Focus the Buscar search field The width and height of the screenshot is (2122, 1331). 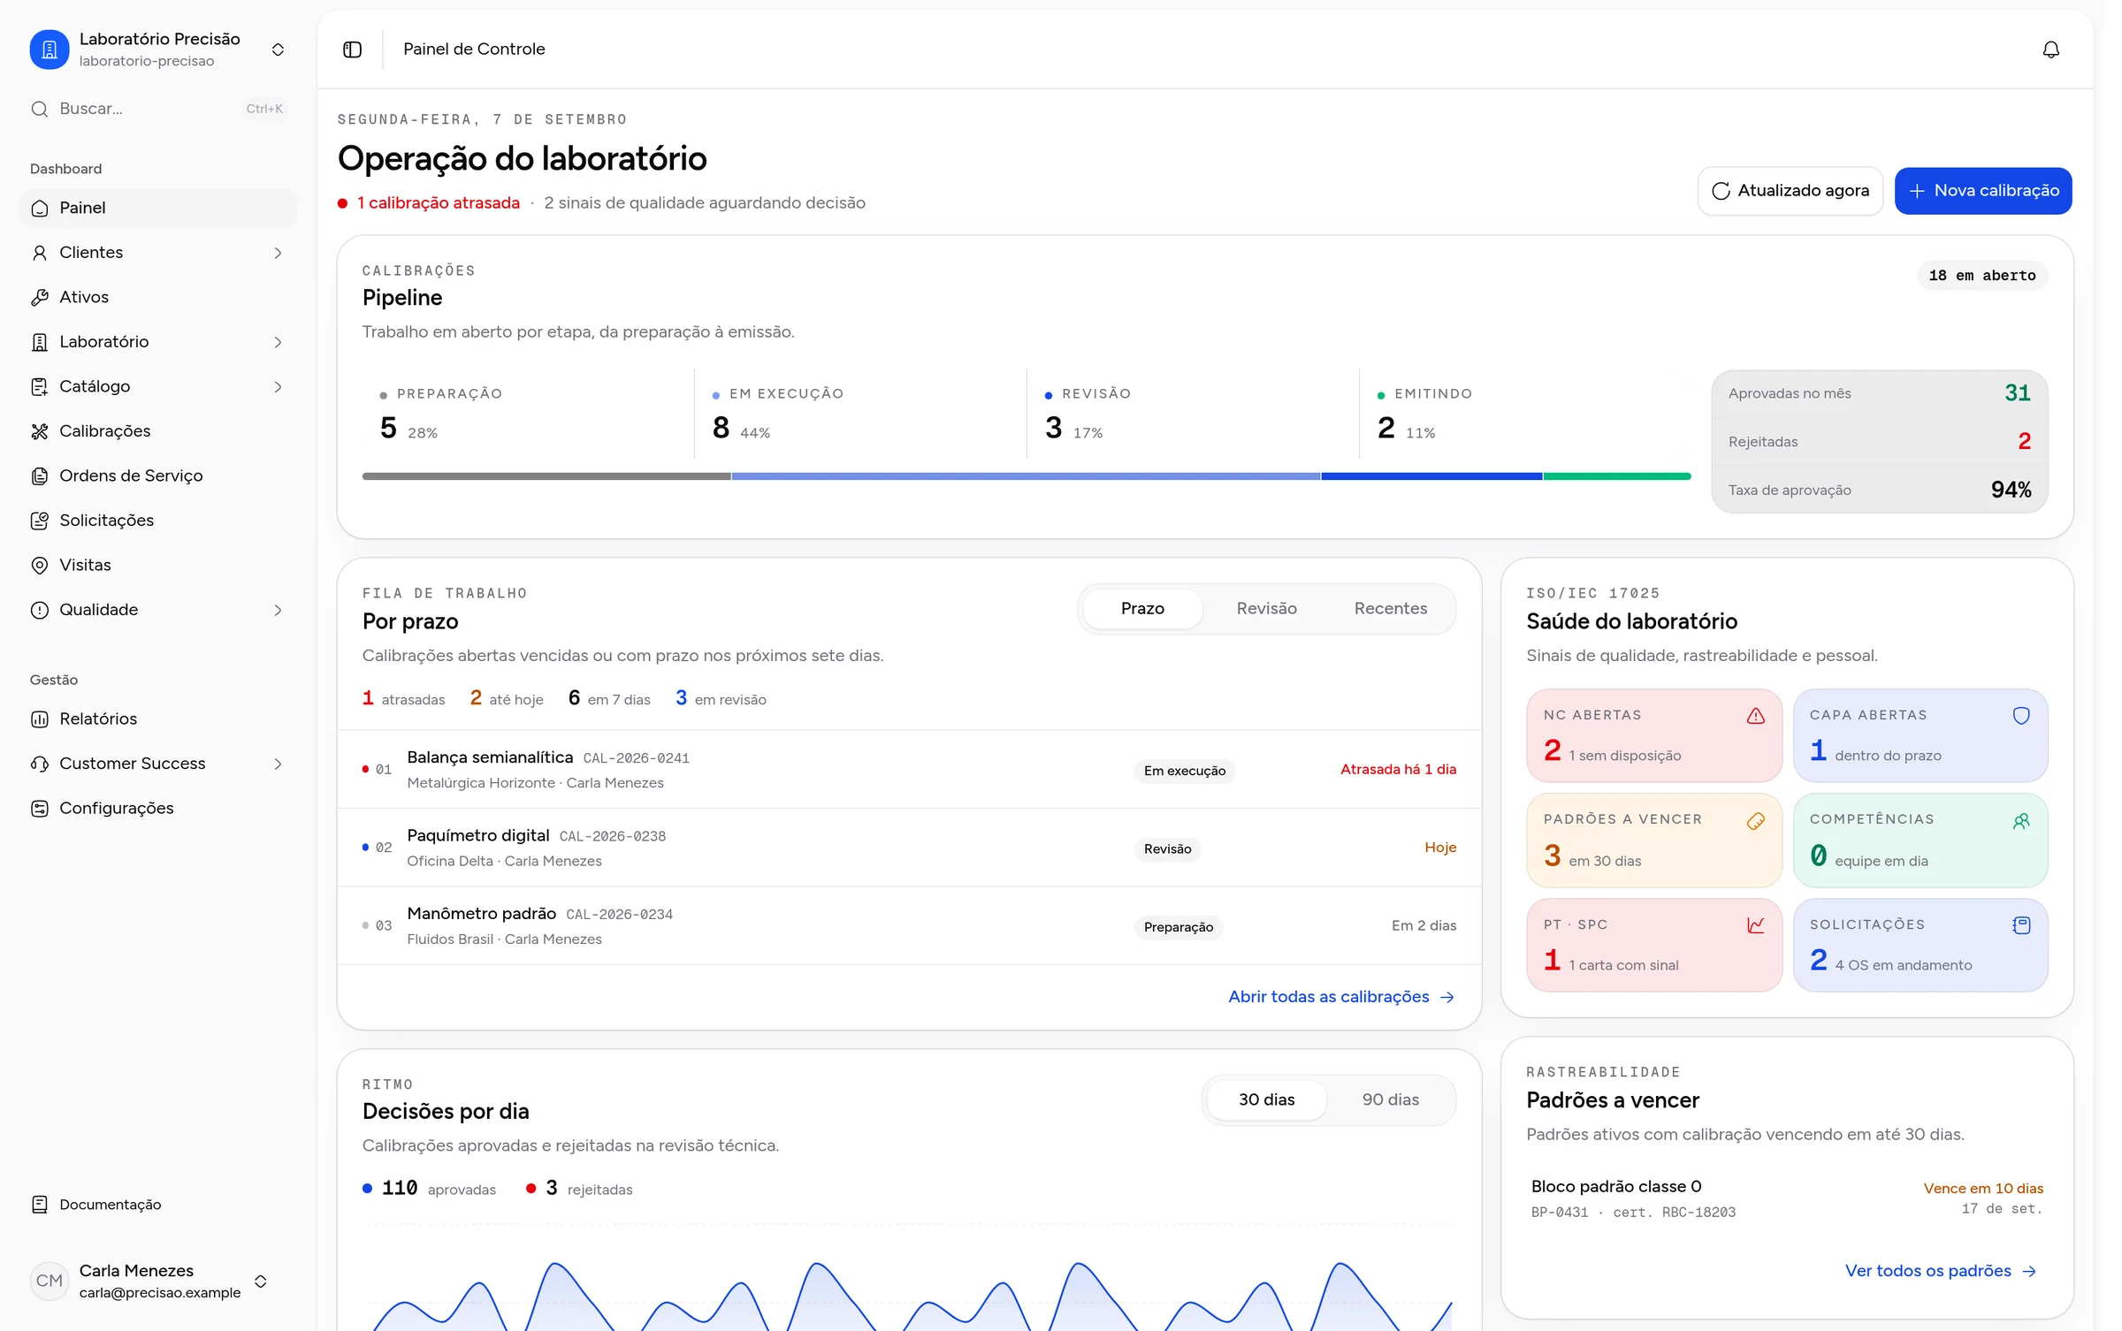158,109
